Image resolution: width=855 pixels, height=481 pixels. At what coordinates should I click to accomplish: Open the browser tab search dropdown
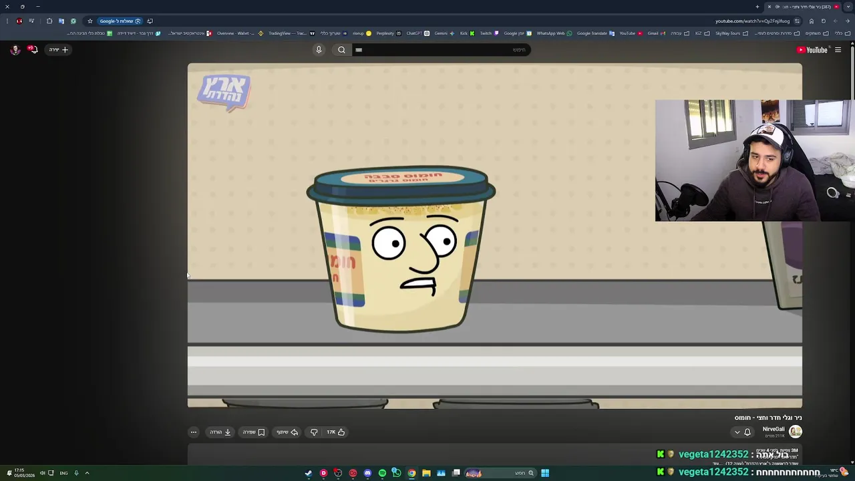[848, 7]
